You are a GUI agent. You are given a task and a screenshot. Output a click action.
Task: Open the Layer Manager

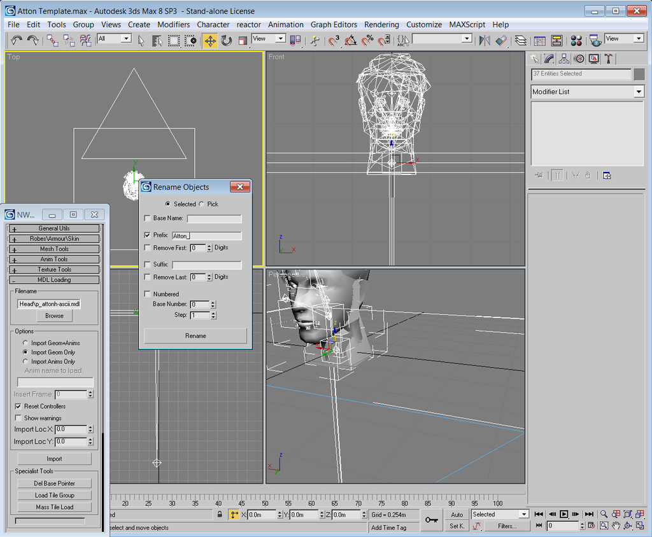tap(521, 40)
